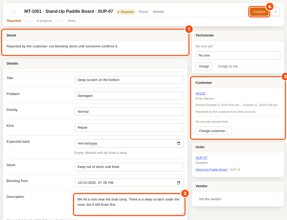The width and height of the screenshot is (287, 220).
Task: Click the Reported status badge in header
Action: click(x=126, y=12)
